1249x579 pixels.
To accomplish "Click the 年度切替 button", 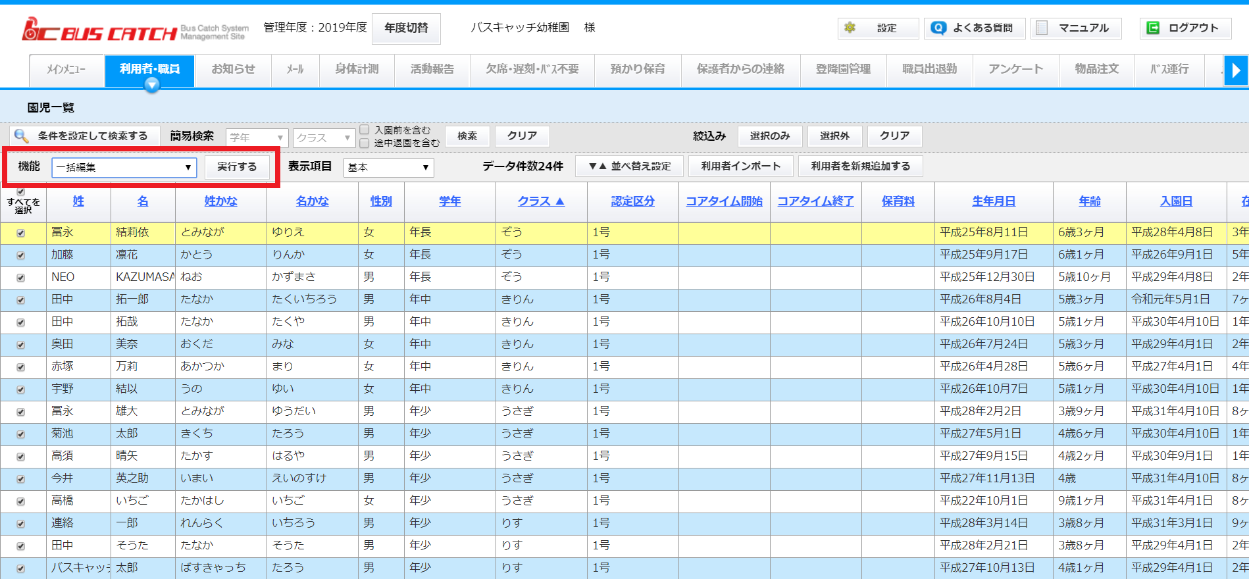I will point(406,28).
